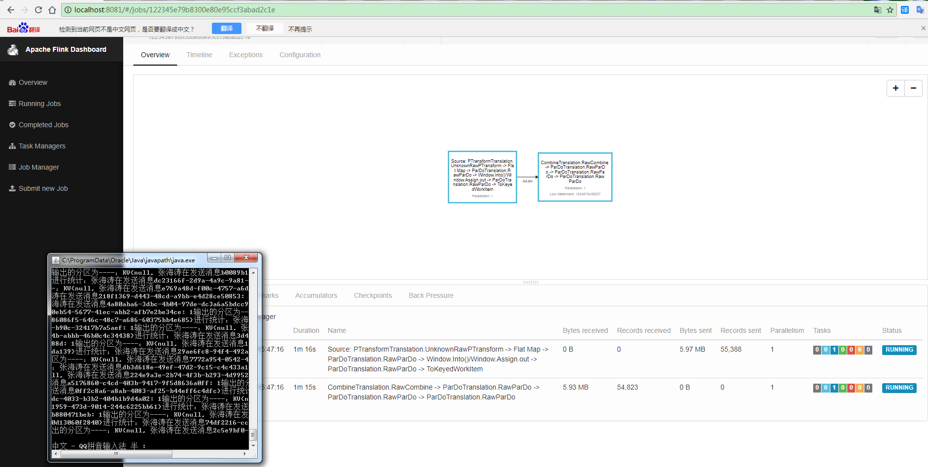This screenshot has height=467, width=928.
Task: Click the Bytes sent column header
Action: pos(695,330)
